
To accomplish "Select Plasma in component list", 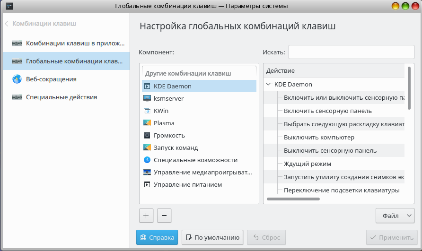I will 199,123.
